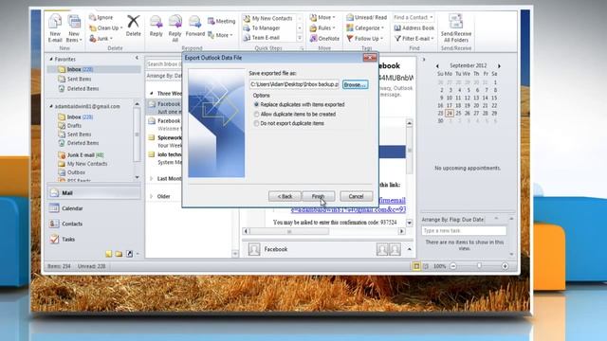Open the Categorize dropdown
The height and width of the screenshot is (341, 607).
[x=365, y=27]
